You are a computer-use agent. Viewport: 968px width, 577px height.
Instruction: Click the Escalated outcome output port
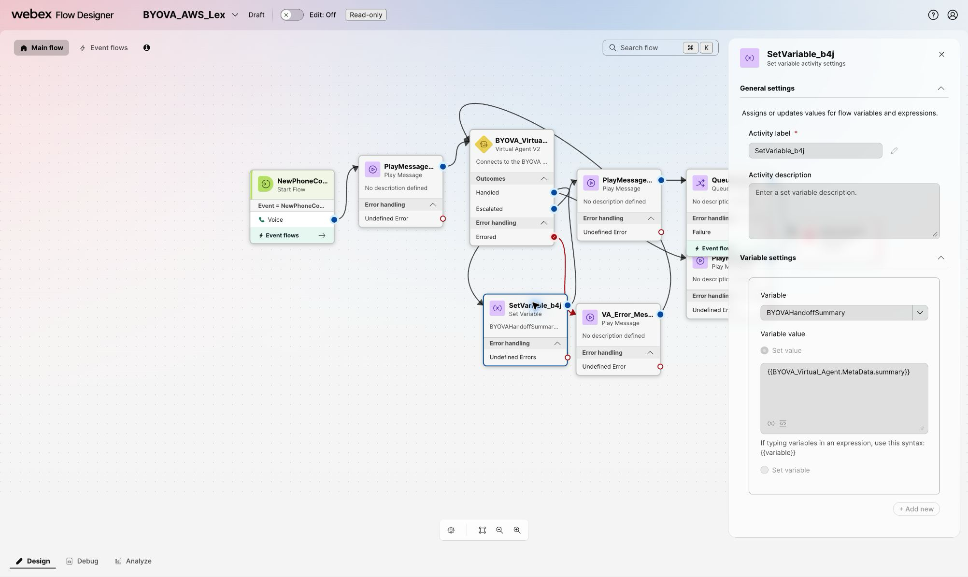(x=554, y=209)
